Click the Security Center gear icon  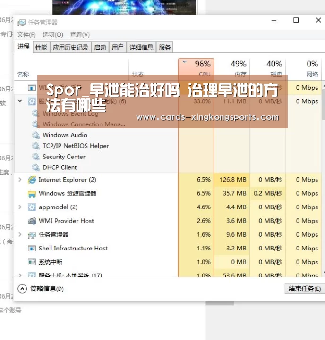point(35,157)
